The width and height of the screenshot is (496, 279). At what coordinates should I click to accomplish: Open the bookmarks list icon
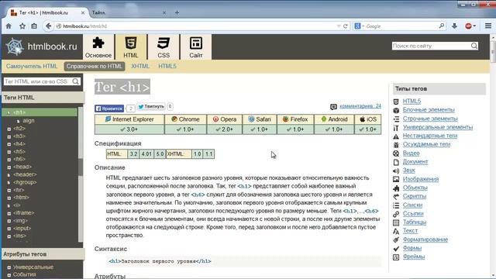coord(34,26)
